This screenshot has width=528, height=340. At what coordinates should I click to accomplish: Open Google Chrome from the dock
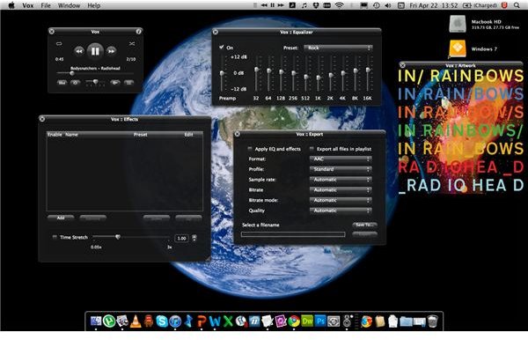[x=294, y=322]
